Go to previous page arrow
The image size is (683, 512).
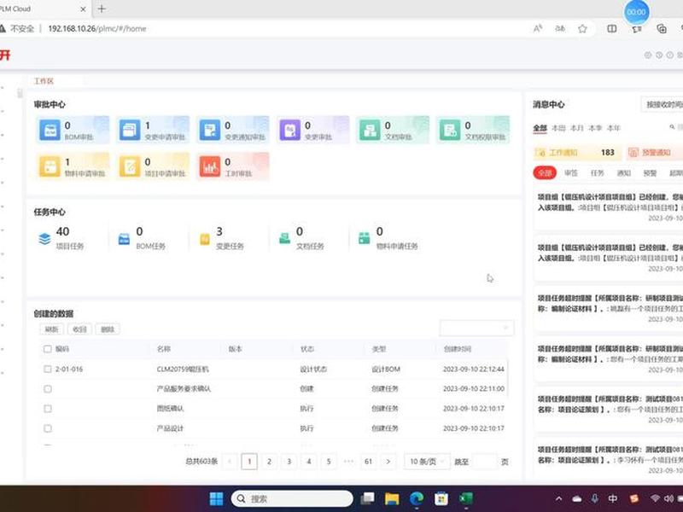click(230, 462)
